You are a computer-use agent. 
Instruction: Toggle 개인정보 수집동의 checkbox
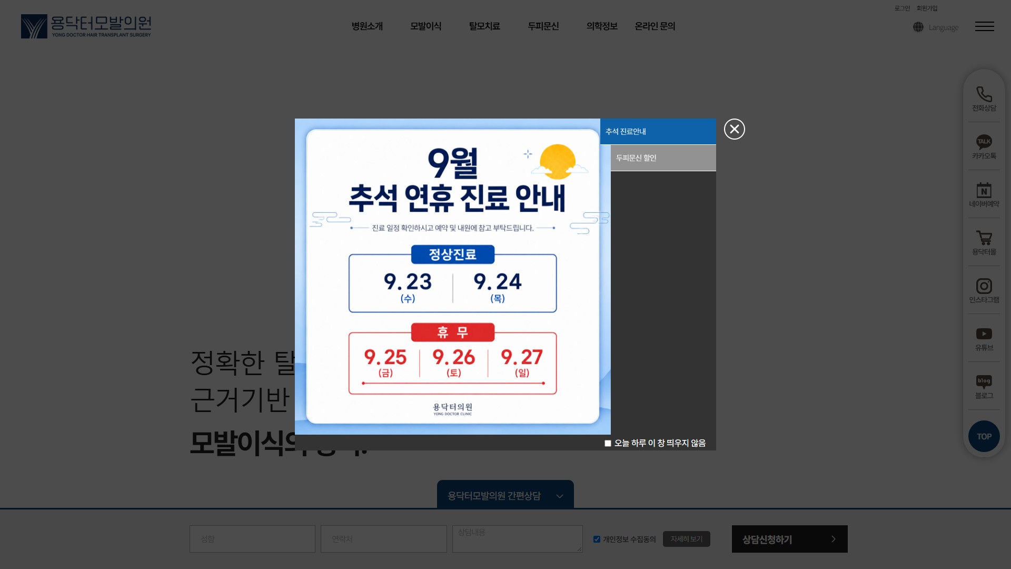click(597, 539)
